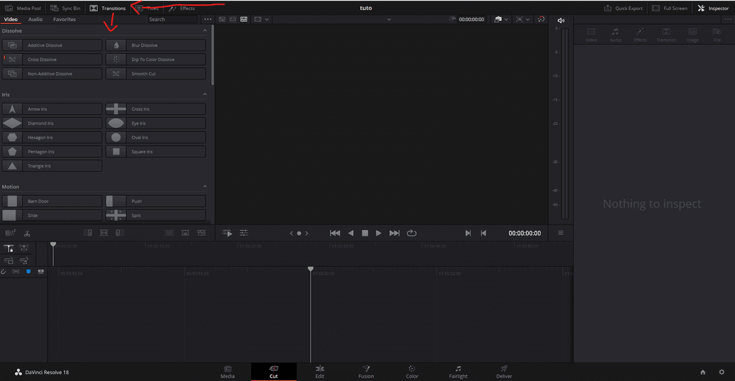Choose the Barn Door transition
Viewport: 735px width, 381px height.
(x=52, y=201)
